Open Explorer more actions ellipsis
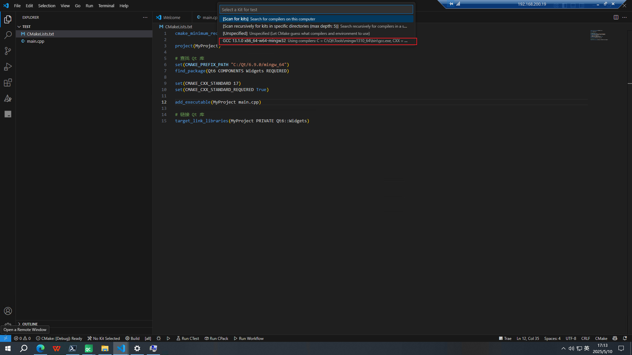 click(145, 17)
